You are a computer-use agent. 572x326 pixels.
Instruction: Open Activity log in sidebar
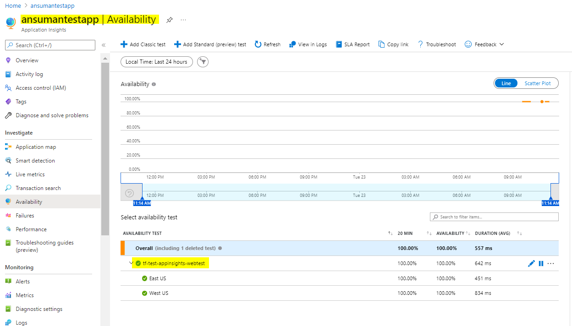29,74
